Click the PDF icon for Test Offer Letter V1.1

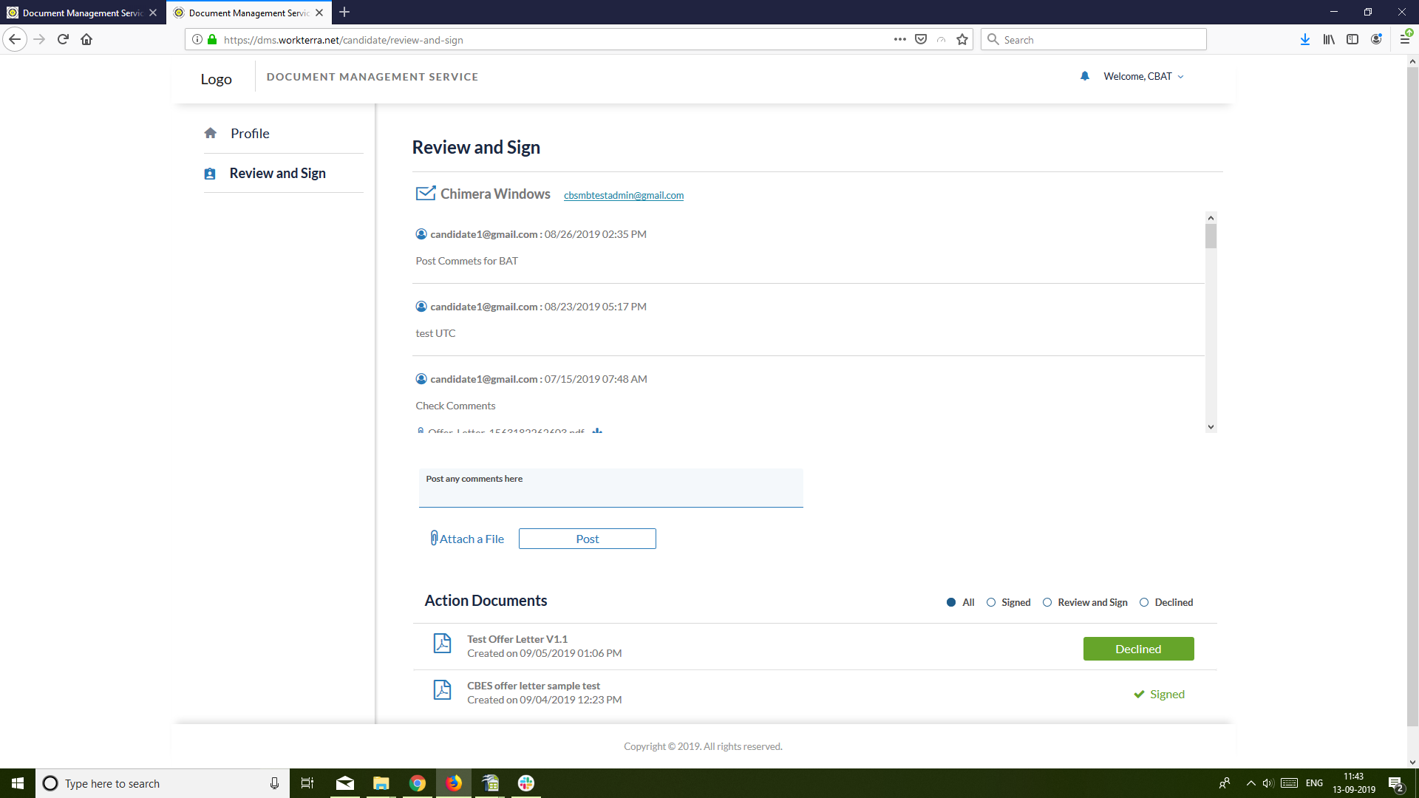click(442, 644)
